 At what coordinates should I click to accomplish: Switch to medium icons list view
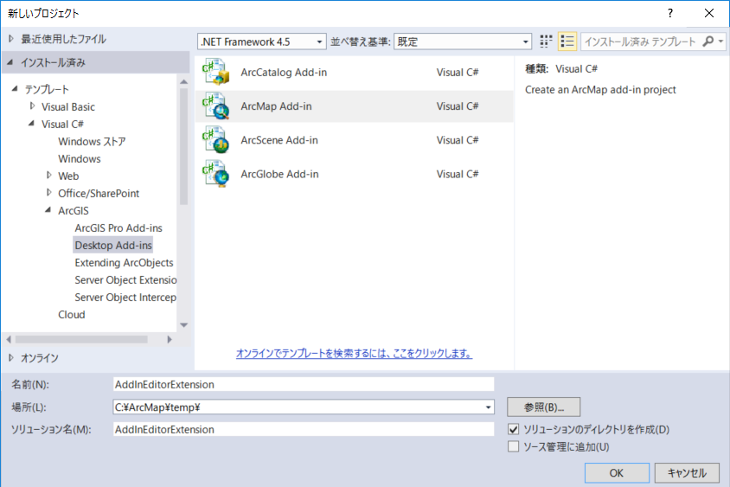click(x=567, y=42)
